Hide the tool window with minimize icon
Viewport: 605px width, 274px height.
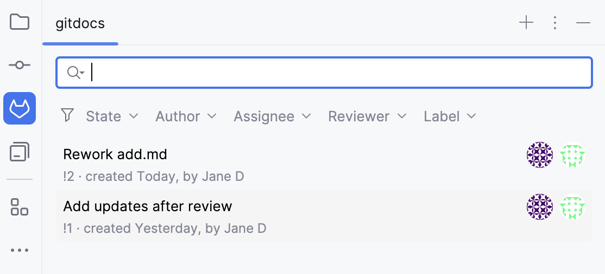point(583,23)
